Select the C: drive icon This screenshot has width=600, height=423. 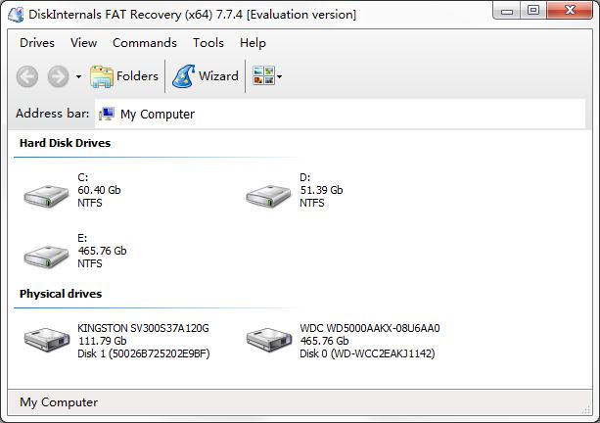pos(46,196)
